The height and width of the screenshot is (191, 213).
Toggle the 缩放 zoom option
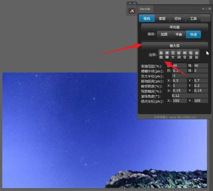(x=191, y=55)
